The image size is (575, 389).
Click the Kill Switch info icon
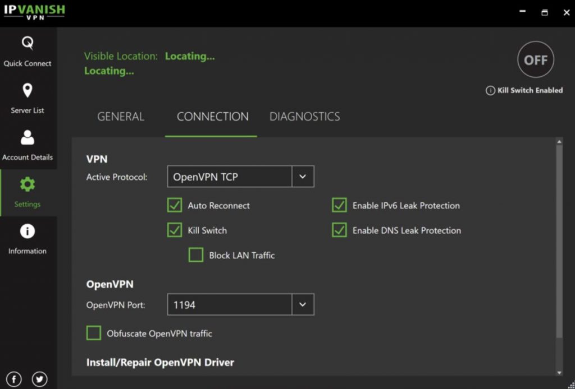[x=490, y=90]
